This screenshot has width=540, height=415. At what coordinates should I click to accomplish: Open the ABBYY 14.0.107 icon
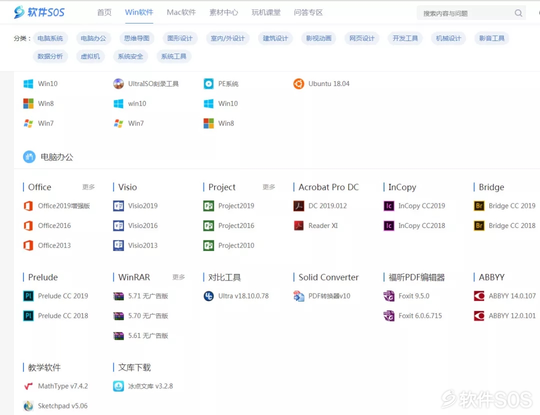(x=479, y=296)
